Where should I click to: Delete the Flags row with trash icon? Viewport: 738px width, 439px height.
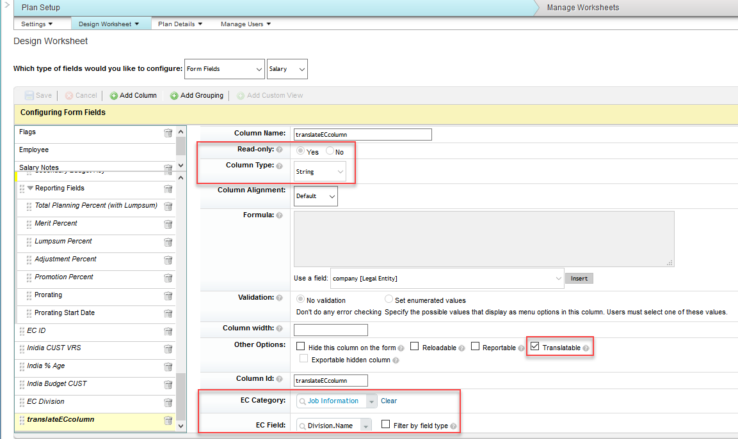pos(168,133)
